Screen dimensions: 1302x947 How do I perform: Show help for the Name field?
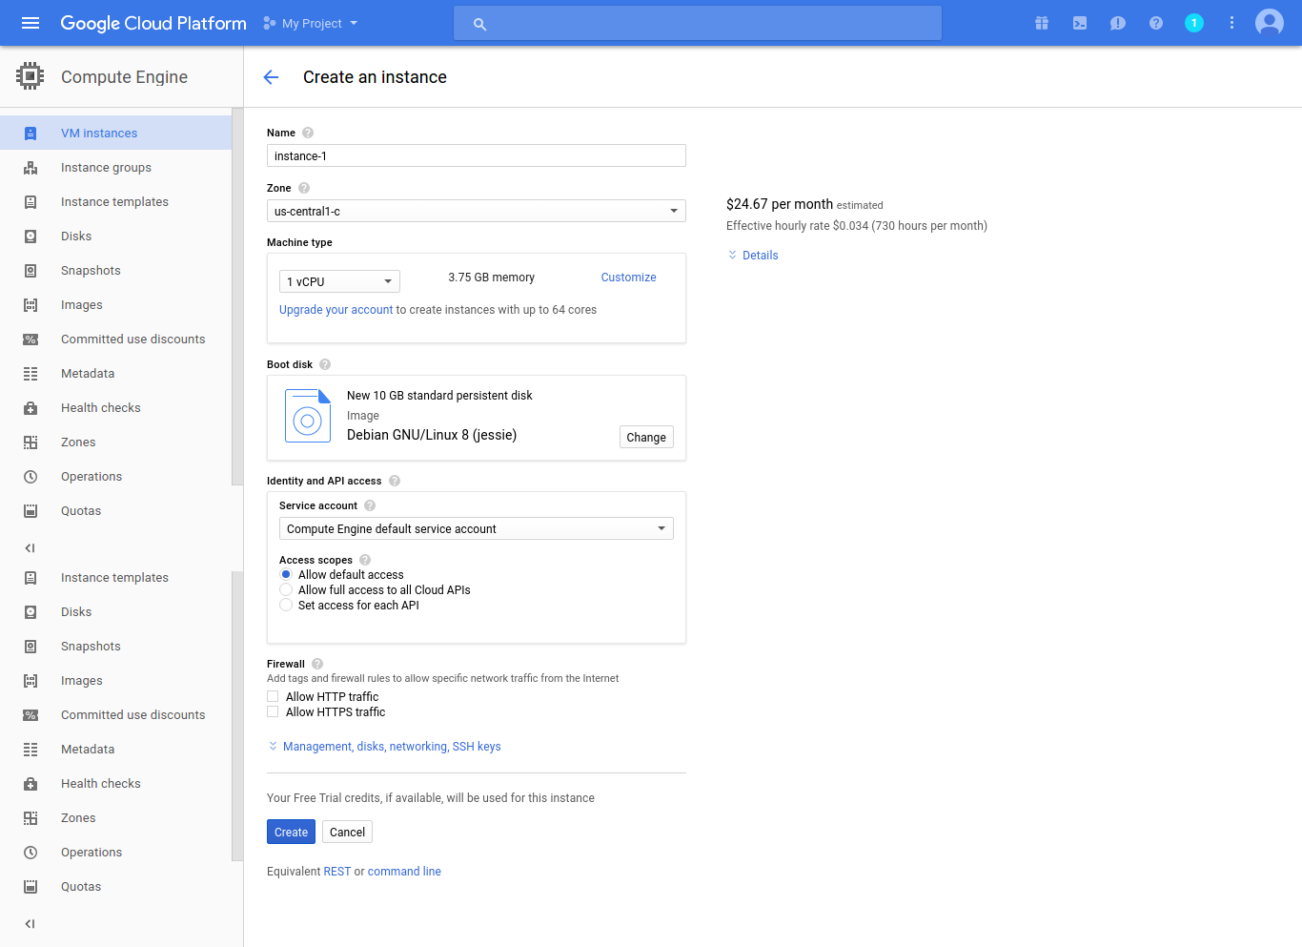point(308,133)
